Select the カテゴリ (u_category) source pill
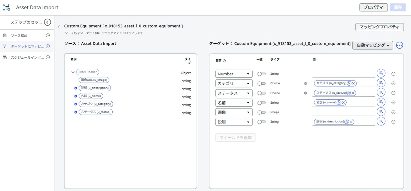411x191 pixels. [96, 104]
